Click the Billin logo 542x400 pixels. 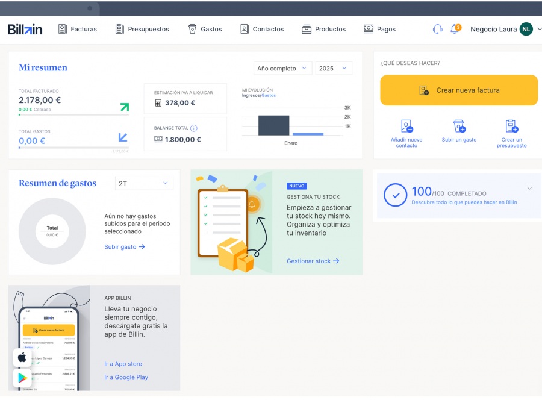pyautogui.click(x=25, y=29)
